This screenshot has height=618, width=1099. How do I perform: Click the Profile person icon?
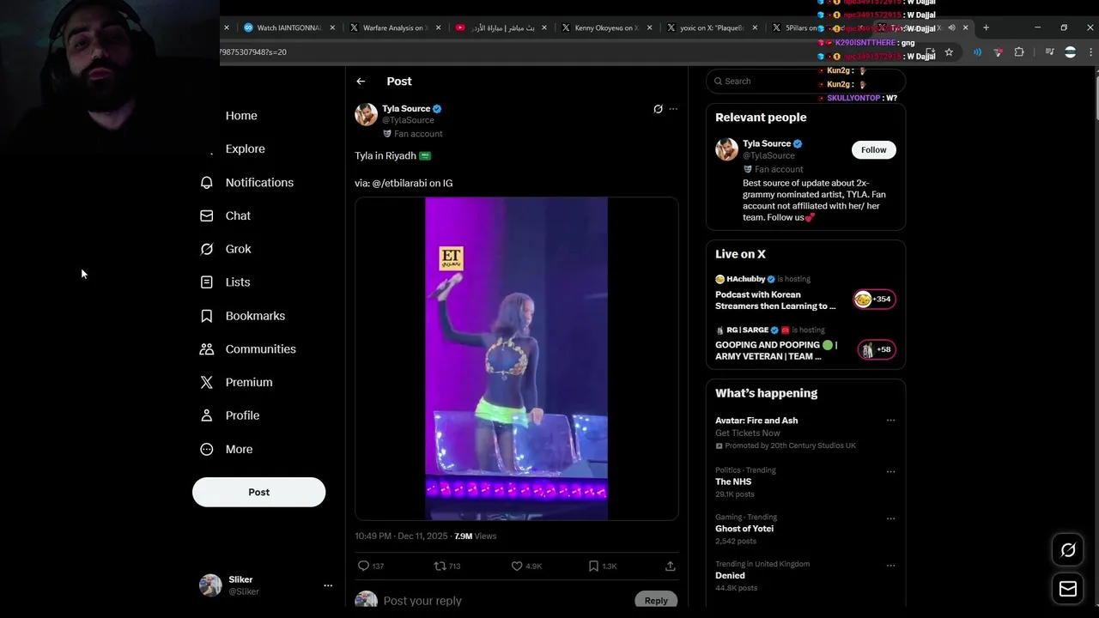point(206,415)
